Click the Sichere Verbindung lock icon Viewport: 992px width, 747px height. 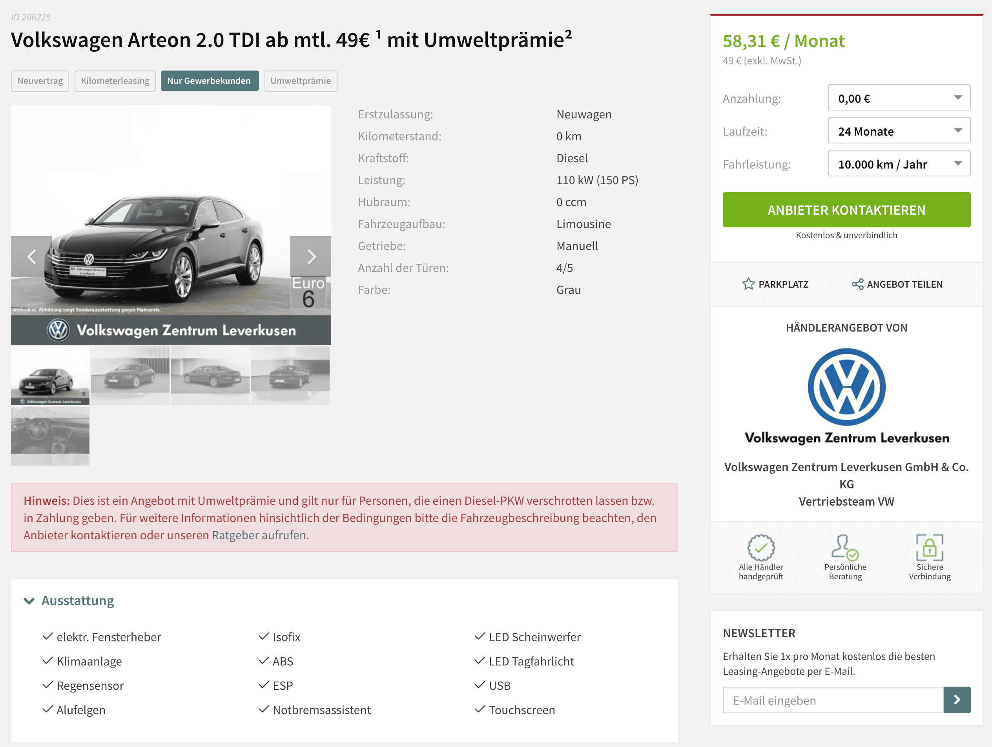(x=929, y=547)
